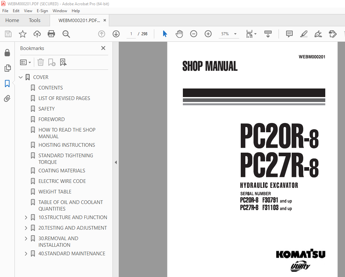345x277 pixels.
Task: Zoom in with plus icon
Action: pos(208,34)
